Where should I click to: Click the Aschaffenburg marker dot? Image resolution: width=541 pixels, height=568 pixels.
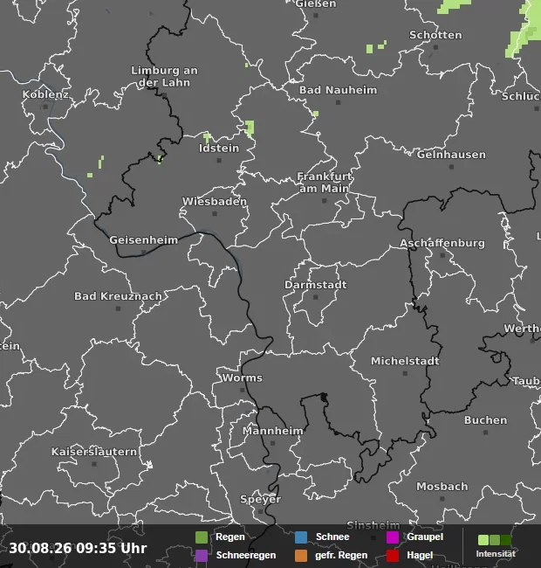tap(442, 255)
